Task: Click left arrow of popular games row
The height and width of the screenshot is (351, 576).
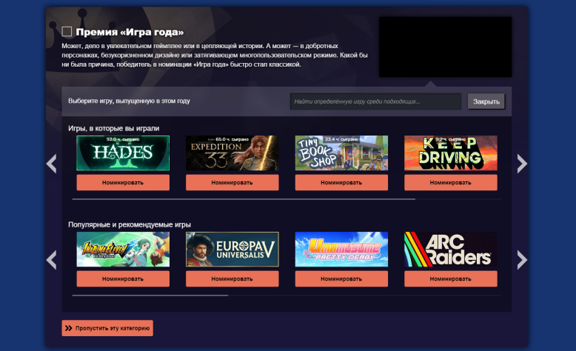Action: click(51, 260)
